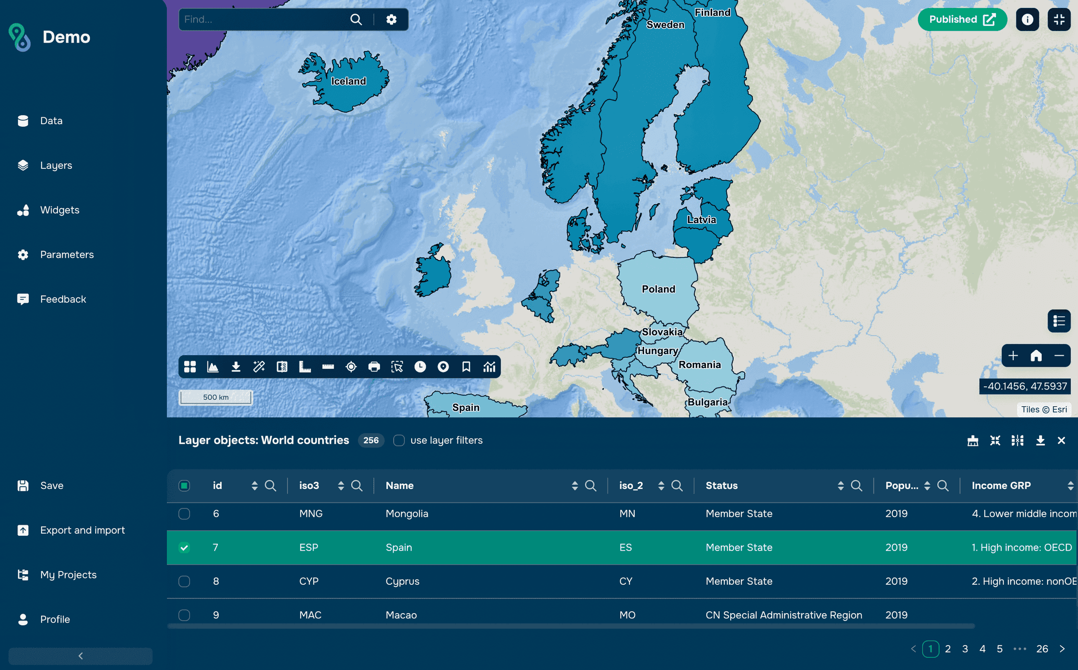Screen dimensions: 1078x670
Task: Click the Published button
Action: tap(962, 19)
